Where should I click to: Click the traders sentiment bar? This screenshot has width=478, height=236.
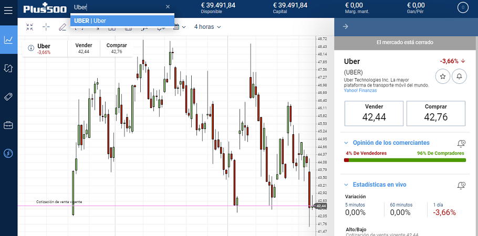tap(405, 160)
